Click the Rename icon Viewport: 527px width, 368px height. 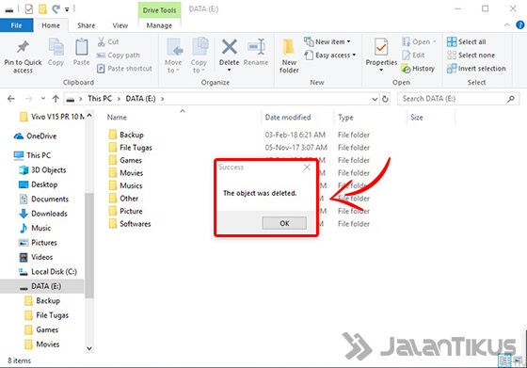coord(256,46)
